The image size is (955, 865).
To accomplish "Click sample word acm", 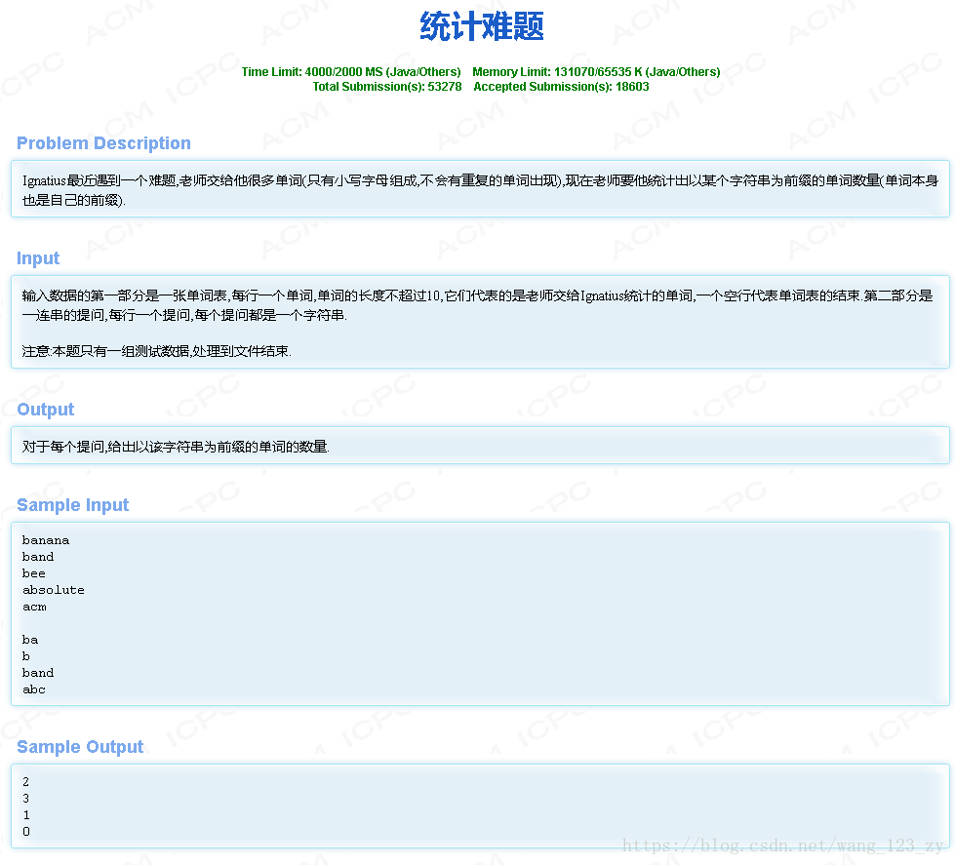I will click(34, 607).
